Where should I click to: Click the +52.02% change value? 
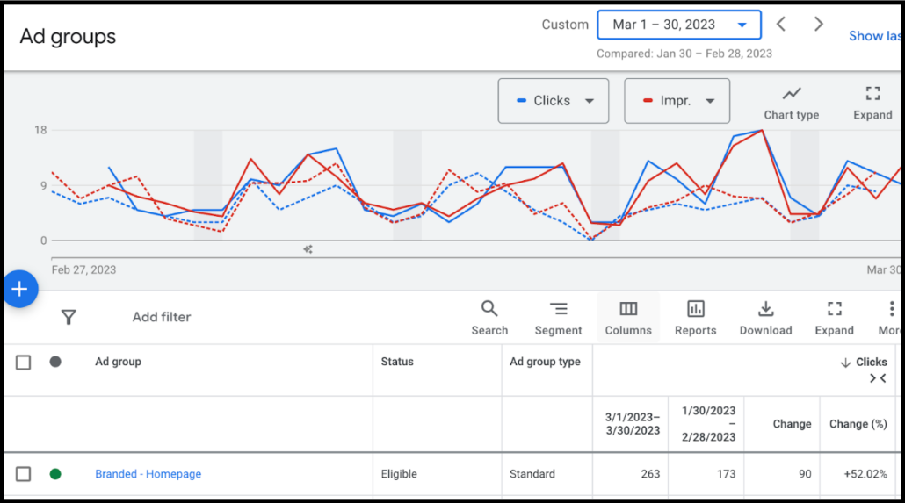click(x=865, y=474)
